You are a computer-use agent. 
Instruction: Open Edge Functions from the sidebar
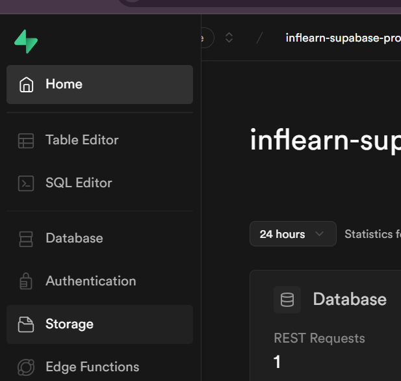tap(92, 367)
